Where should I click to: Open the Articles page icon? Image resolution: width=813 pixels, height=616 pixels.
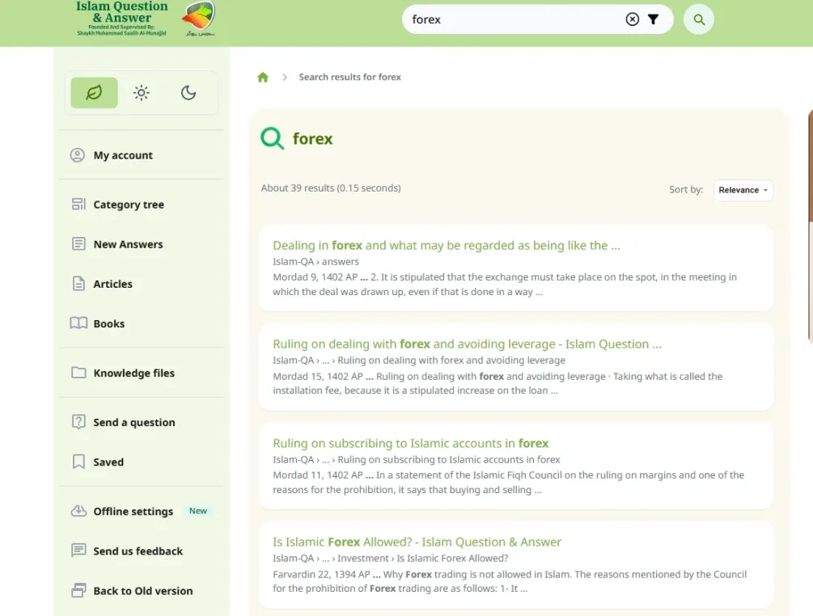click(78, 284)
